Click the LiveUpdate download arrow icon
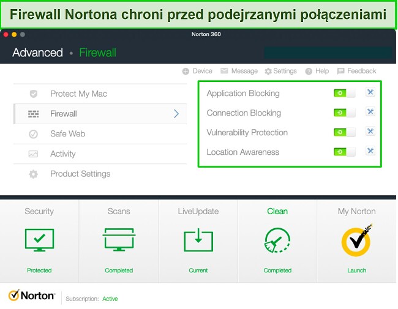398x309 pixels. click(198, 240)
